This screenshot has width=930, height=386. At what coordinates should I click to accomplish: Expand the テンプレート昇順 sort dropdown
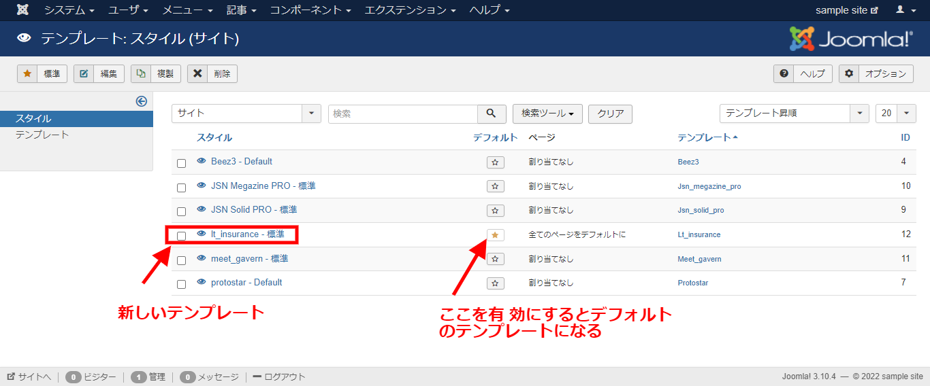(794, 113)
